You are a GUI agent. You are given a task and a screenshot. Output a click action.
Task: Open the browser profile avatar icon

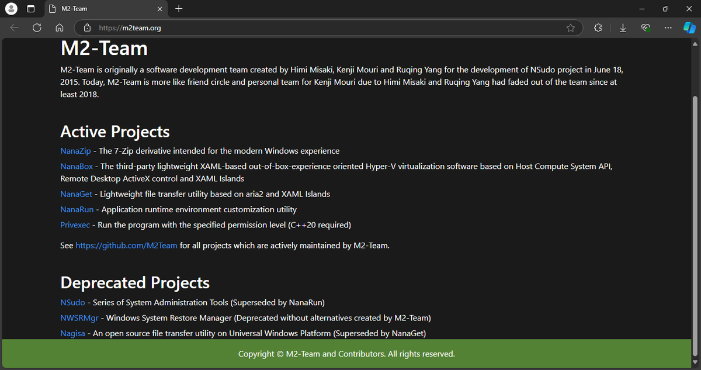[x=11, y=9]
